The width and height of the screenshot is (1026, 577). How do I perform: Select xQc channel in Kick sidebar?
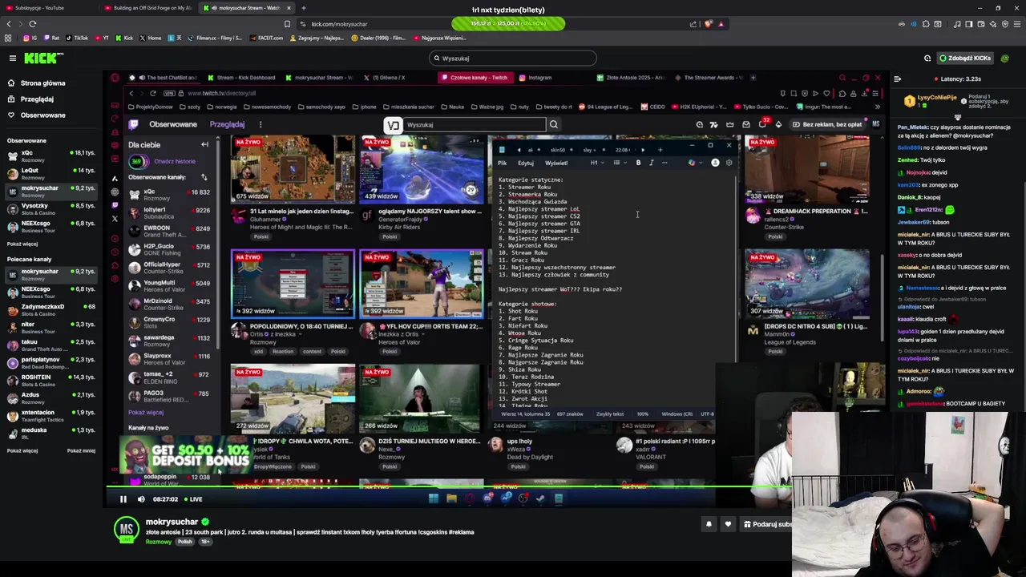tap(51, 155)
